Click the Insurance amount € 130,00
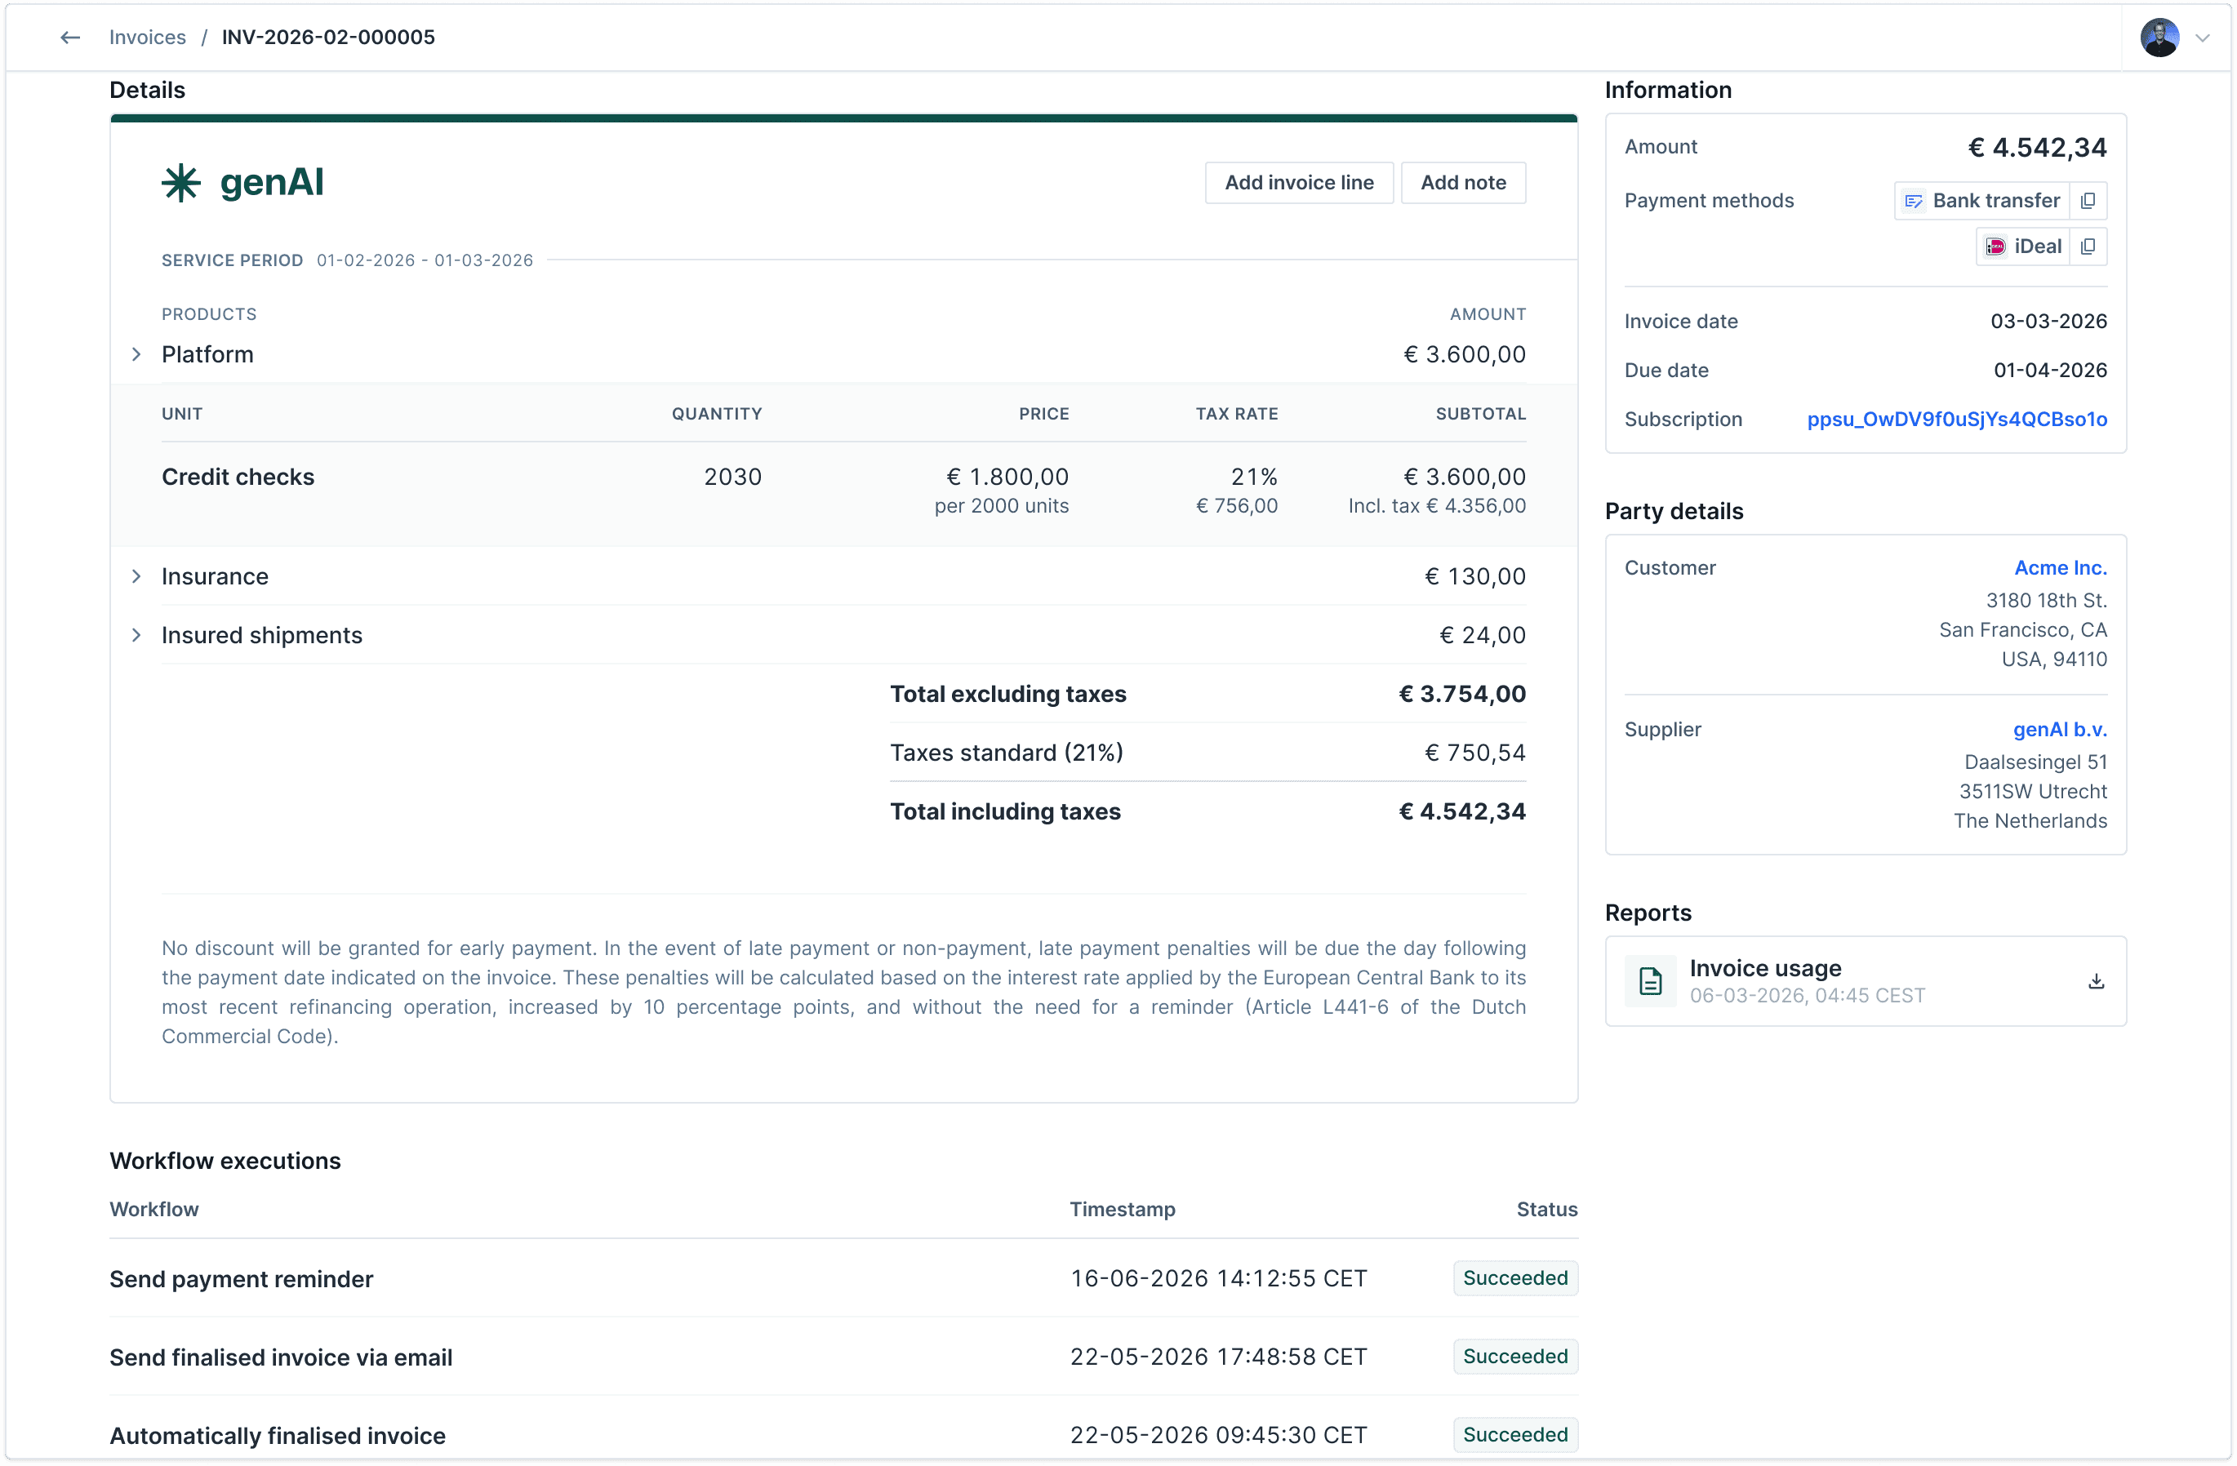 [x=1475, y=576]
